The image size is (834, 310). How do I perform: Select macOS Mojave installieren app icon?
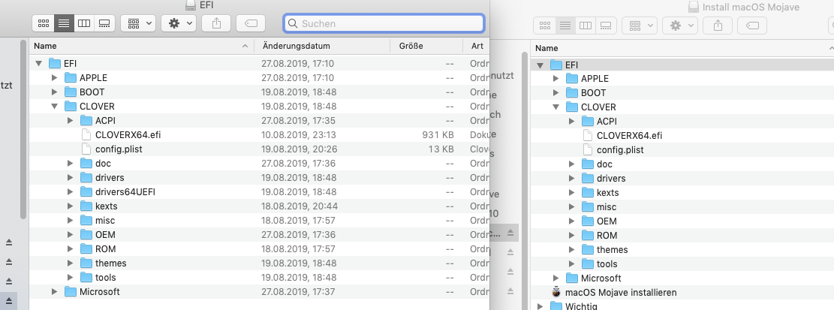[555, 292]
